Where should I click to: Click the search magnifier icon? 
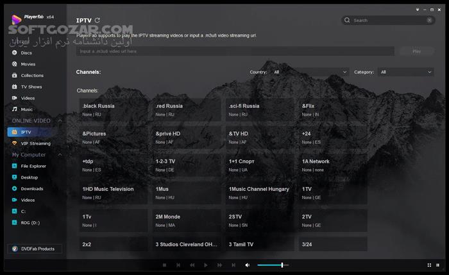(347, 20)
